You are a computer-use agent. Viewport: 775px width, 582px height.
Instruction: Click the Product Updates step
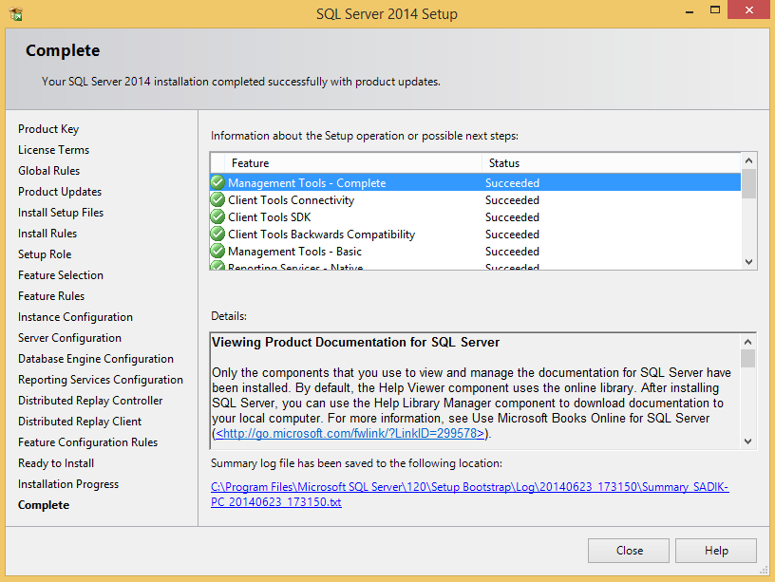60,192
